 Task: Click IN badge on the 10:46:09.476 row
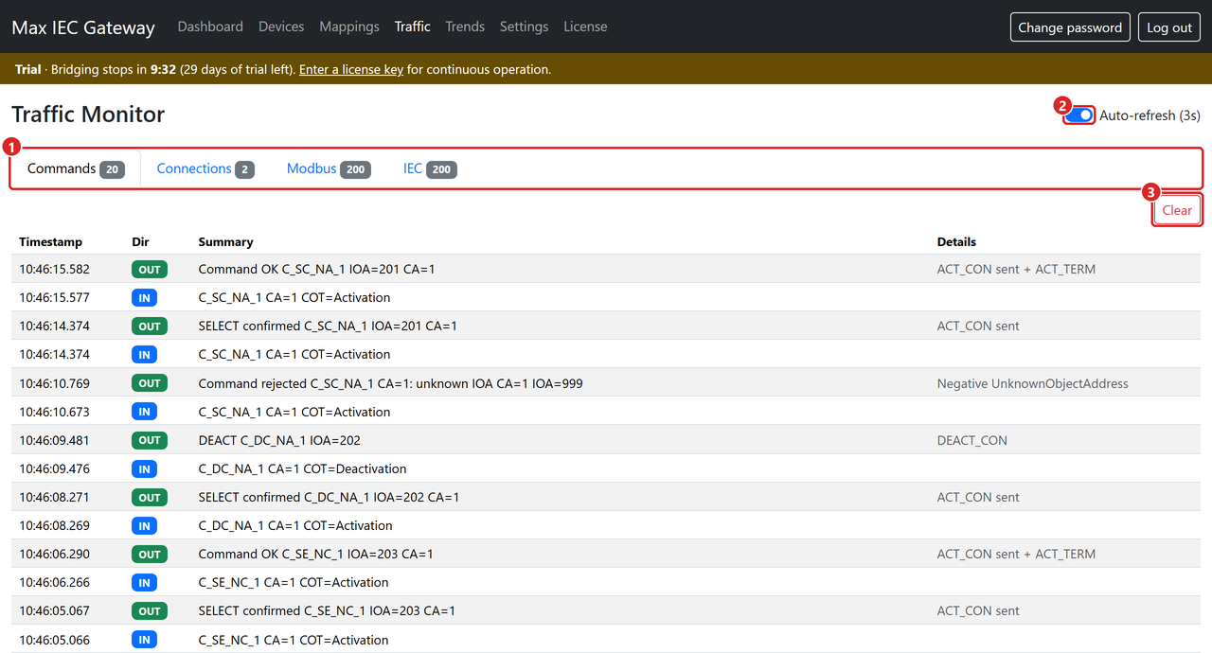[144, 469]
